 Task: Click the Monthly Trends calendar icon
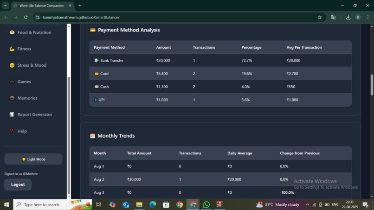92,136
